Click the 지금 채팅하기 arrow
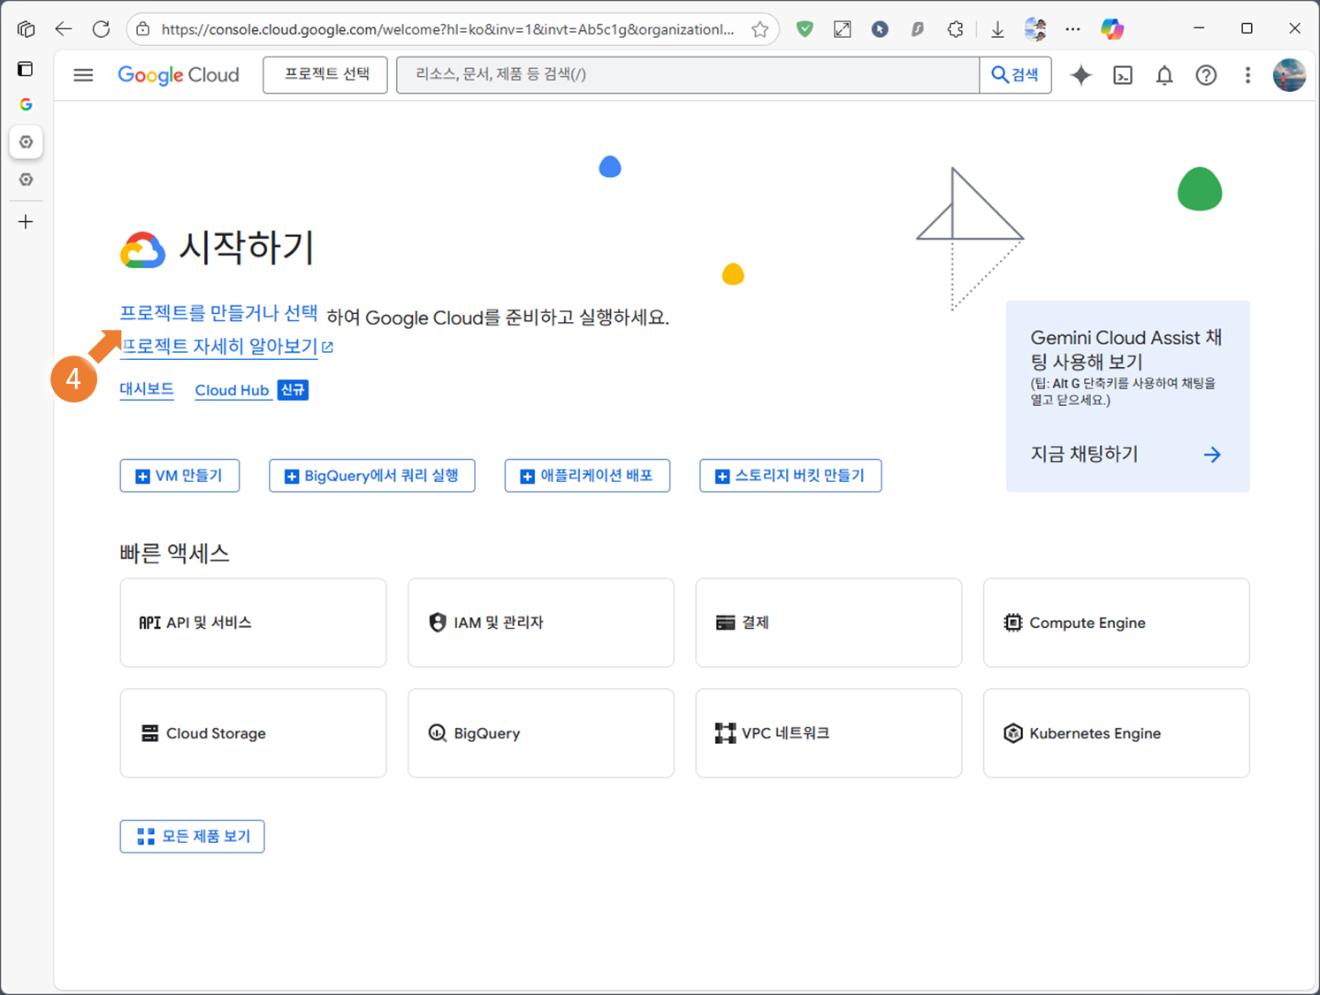Image resolution: width=1320 pixels, height=995 pixels. [x=1212, y=455]
